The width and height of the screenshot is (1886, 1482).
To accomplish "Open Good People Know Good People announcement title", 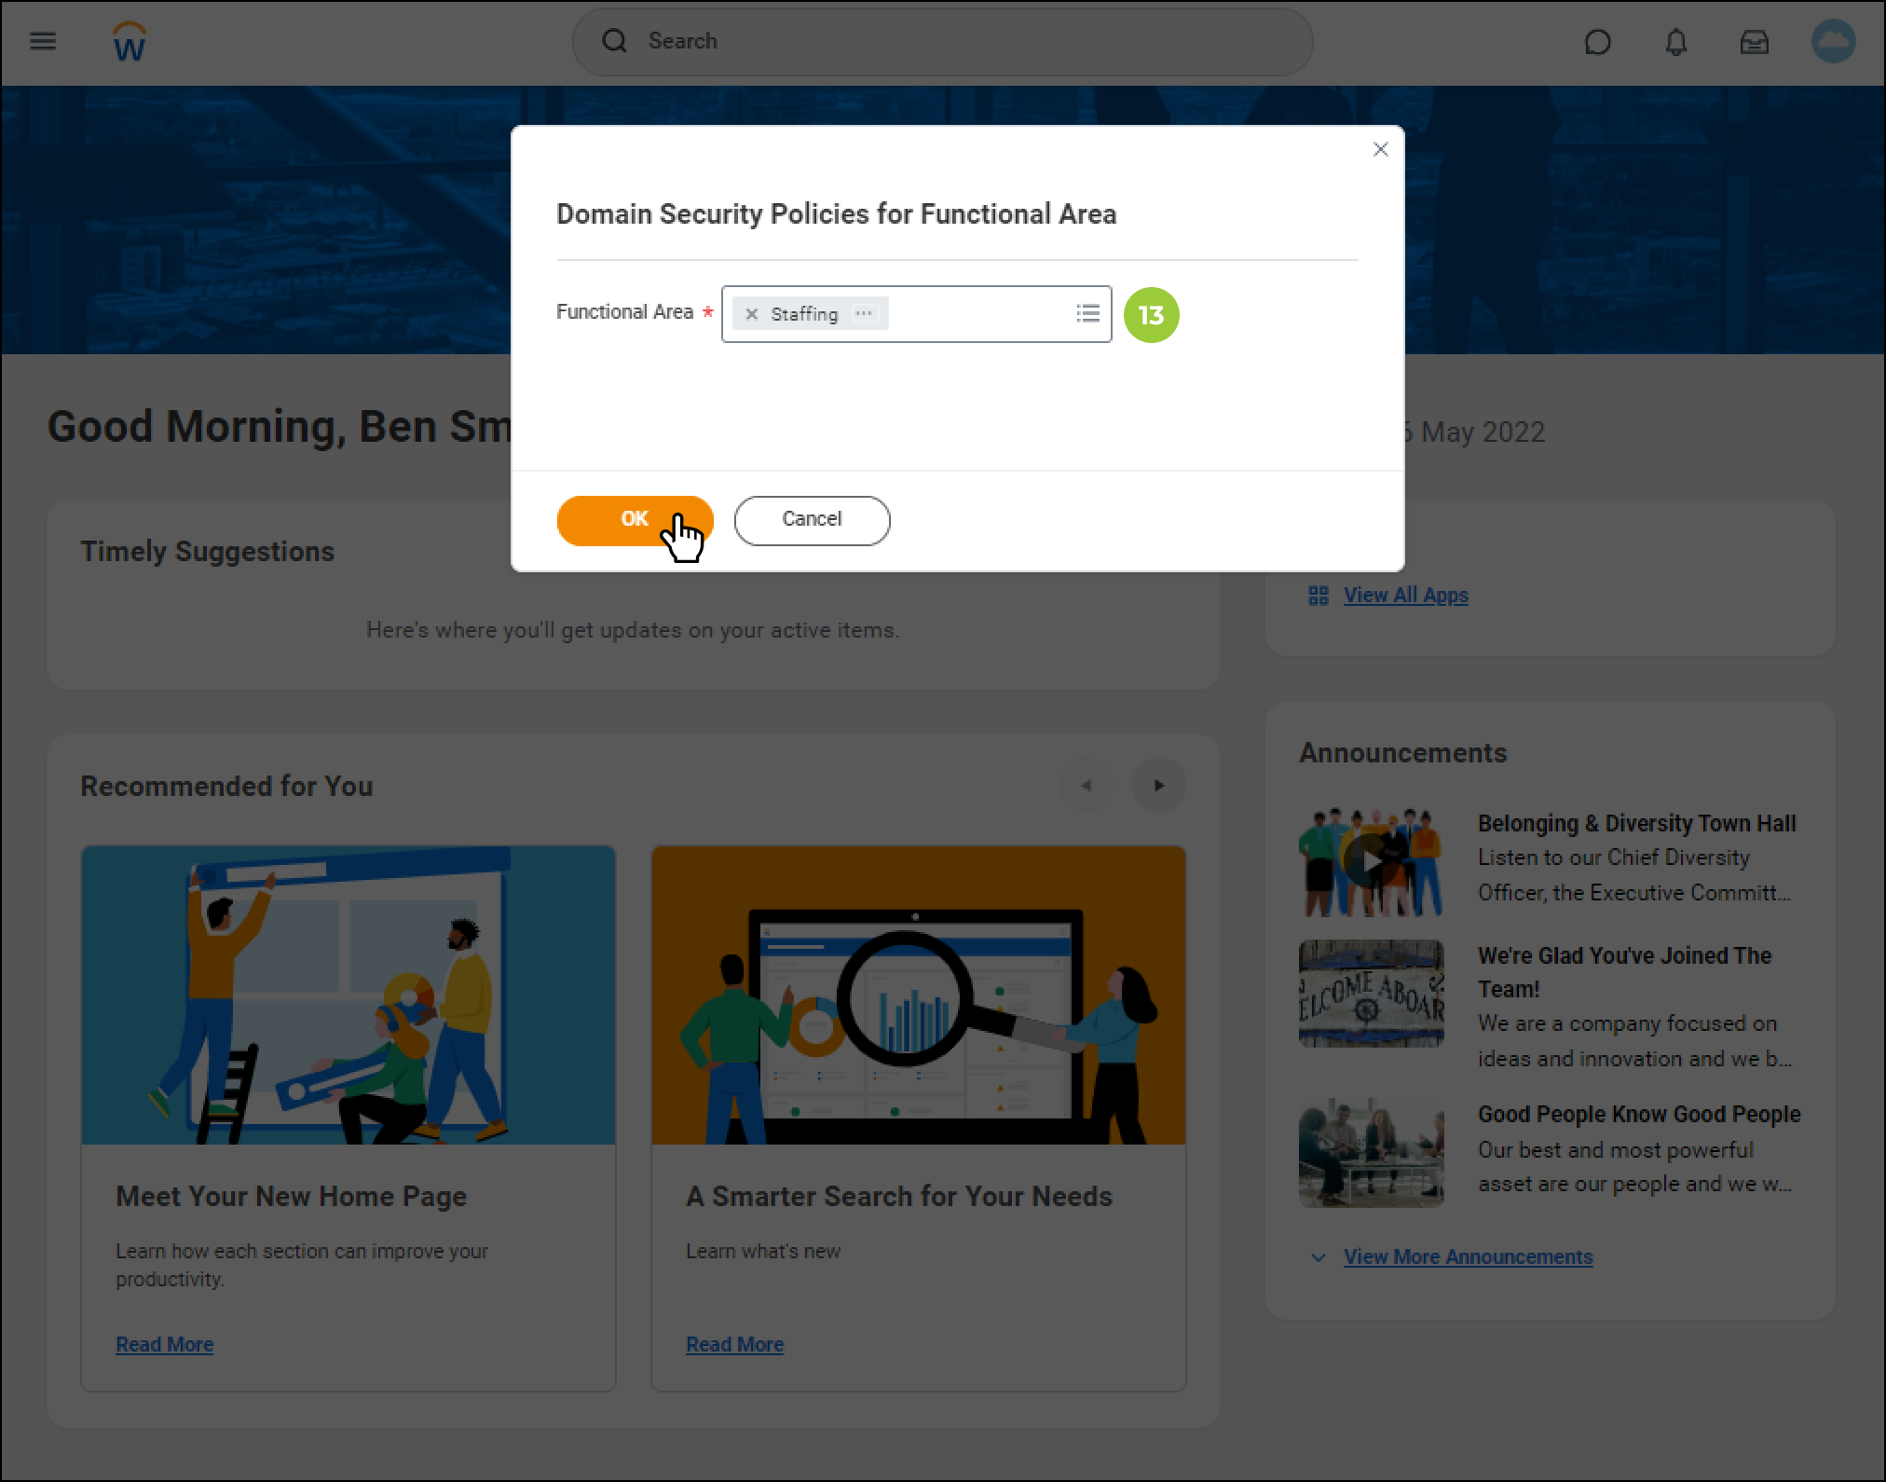I will click(1639, 1115).
